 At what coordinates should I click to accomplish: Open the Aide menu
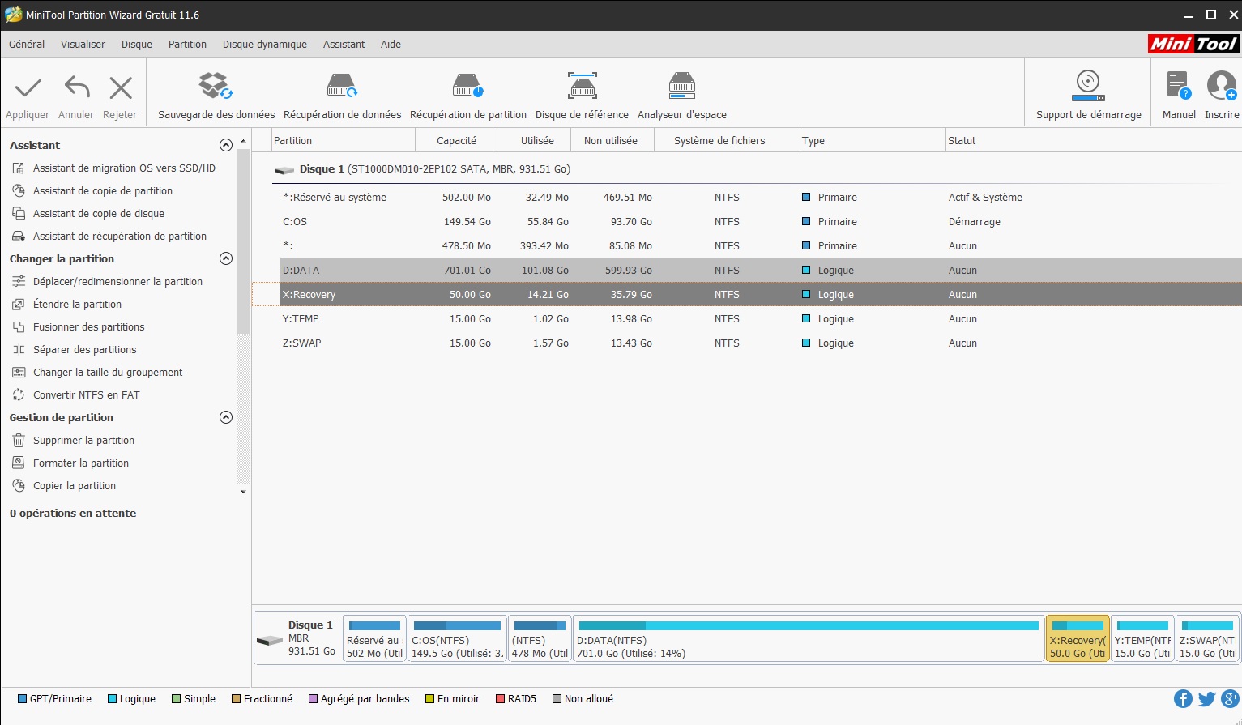391,45
